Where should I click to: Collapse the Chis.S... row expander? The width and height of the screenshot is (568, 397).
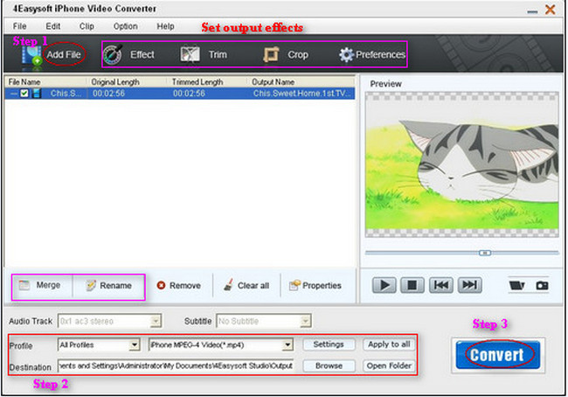pos(13,94)
